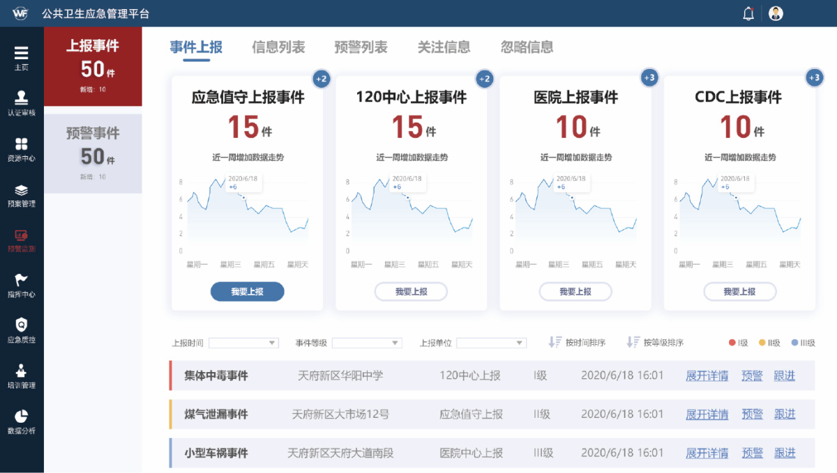
Task: Click the red I级 legend dot
Action: [732, 343]
